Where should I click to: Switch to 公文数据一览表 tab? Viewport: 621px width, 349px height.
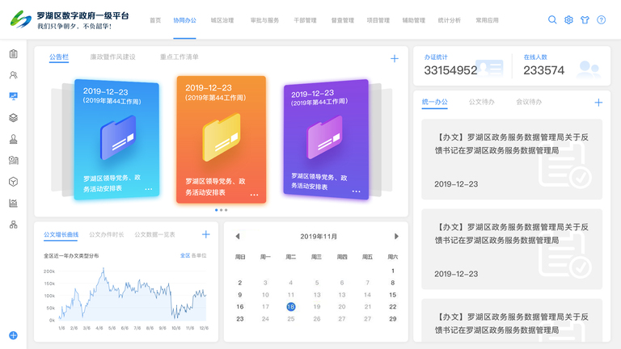click(155, 234)
